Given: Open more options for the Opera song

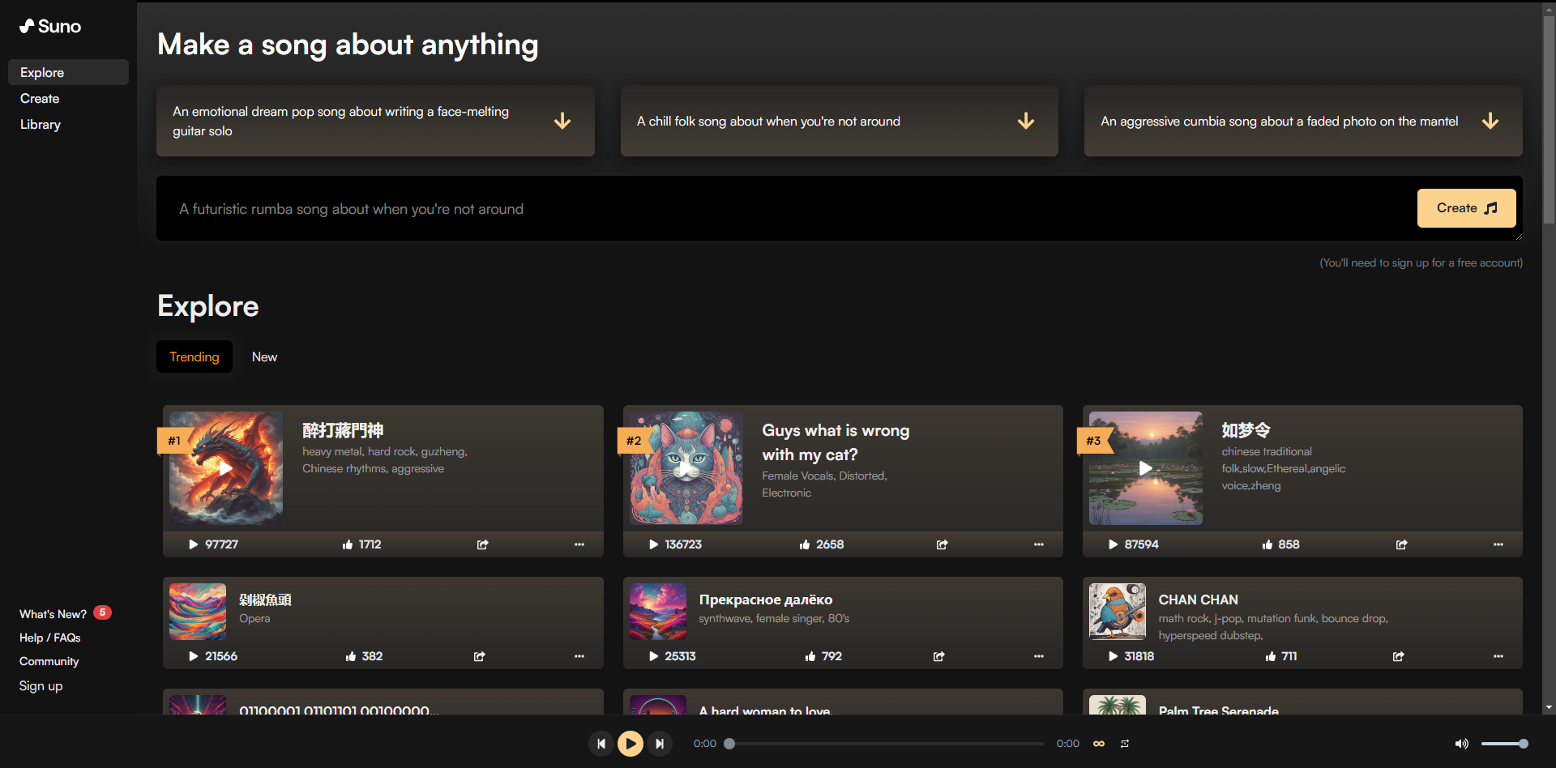Looking at the screenshot, I should pyautogui.click(x=579, y=656).
